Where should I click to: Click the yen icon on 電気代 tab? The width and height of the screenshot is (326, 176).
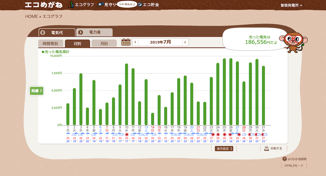tap(43, 33)
